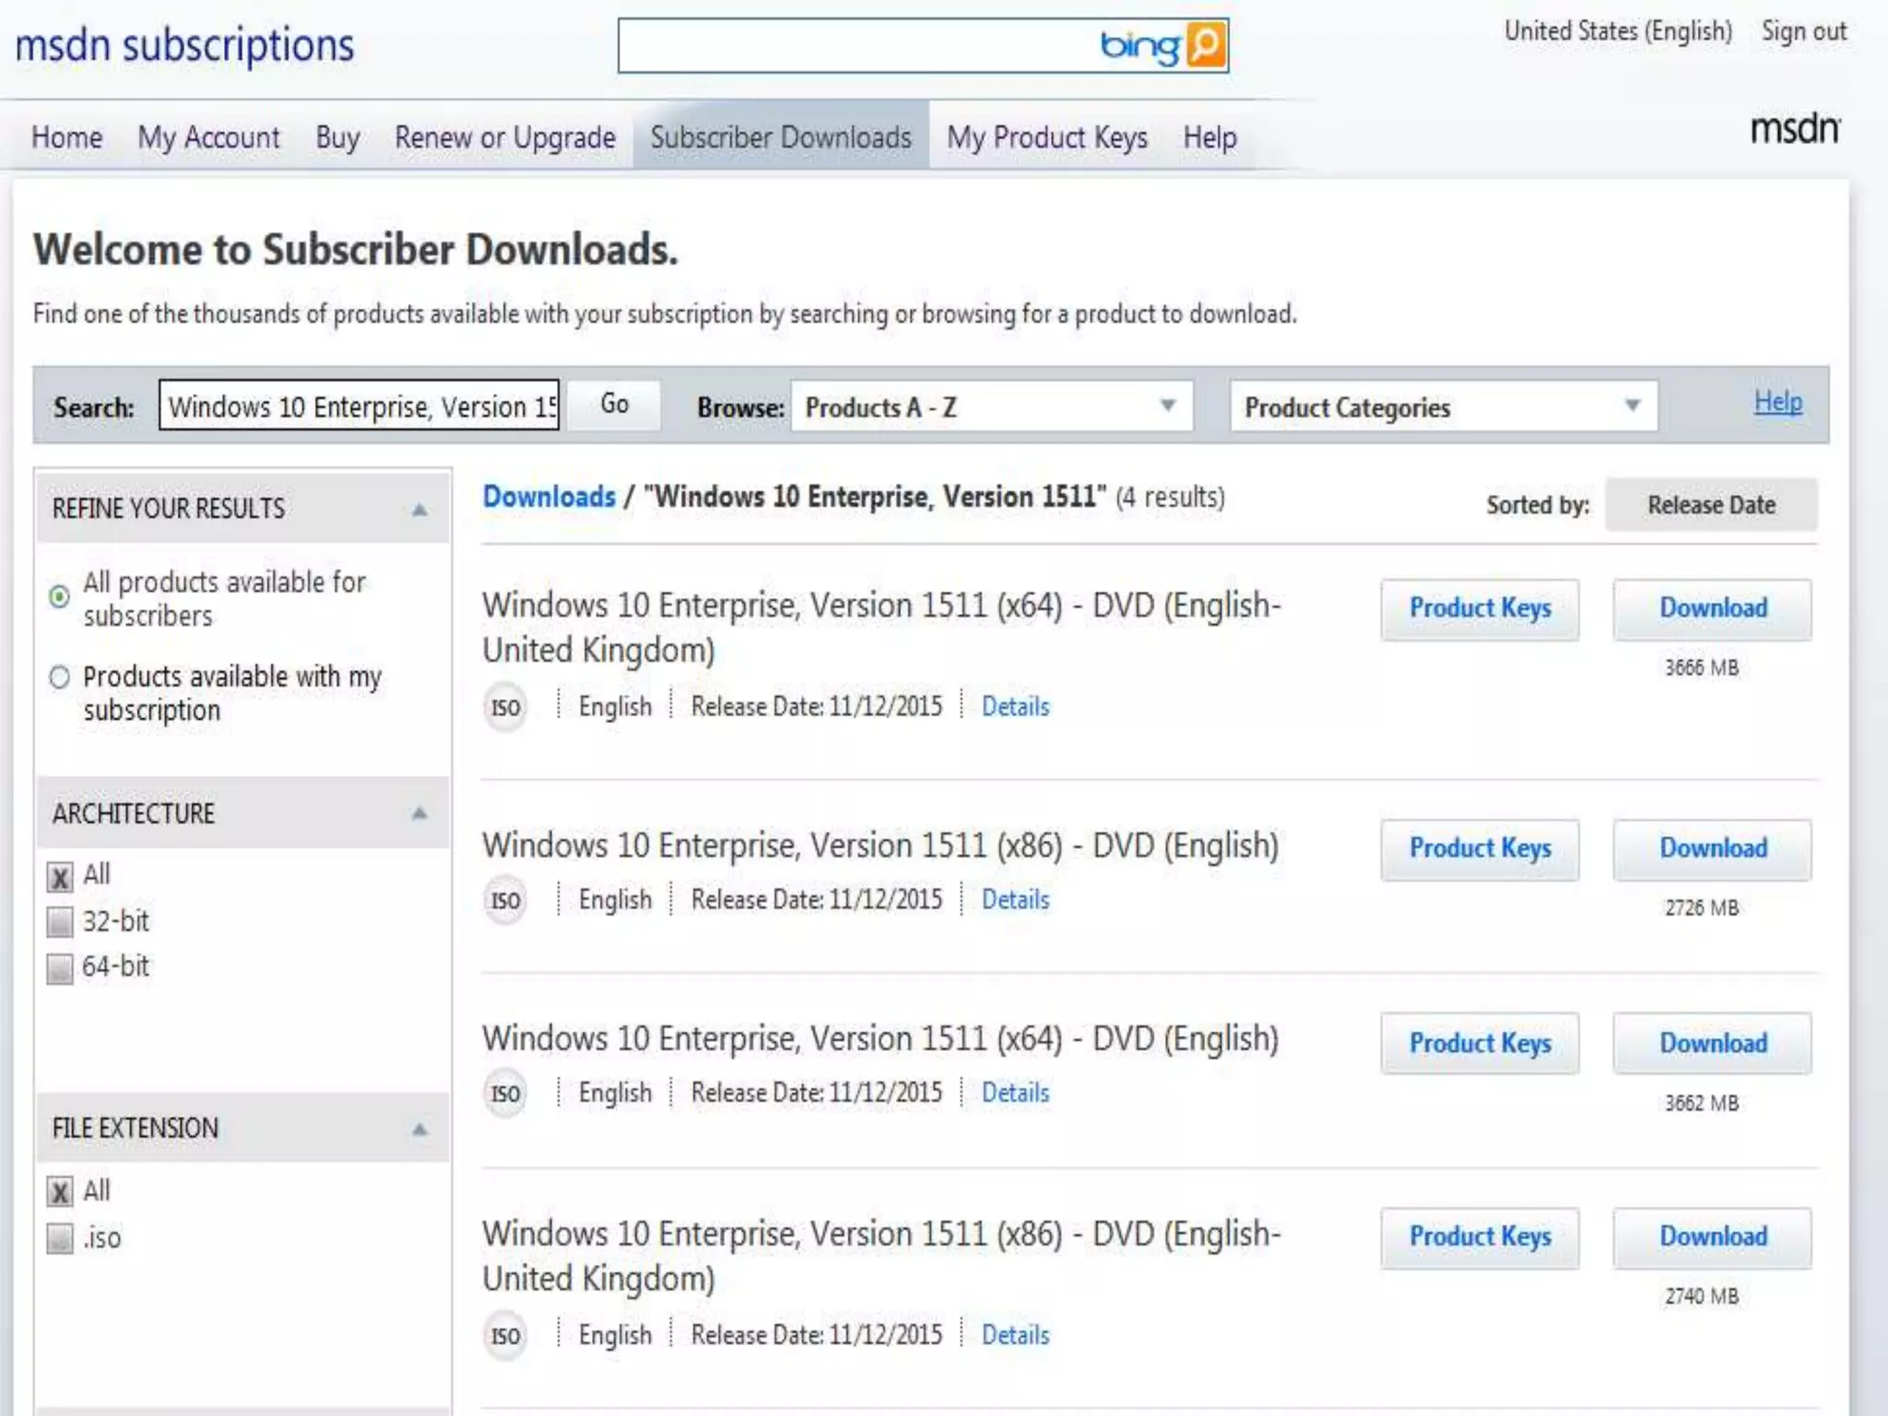Change sorting via Release Date button
Viewport: 1888px width, 1416px height.
(1711, 504)
